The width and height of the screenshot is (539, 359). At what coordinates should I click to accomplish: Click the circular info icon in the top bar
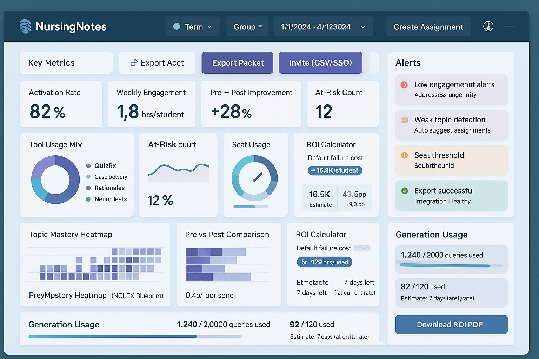pyautogui.click(x=488, y=26)
